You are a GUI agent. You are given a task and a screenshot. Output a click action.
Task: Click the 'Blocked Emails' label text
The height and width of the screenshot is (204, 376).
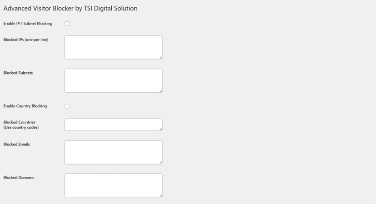(x=17, y=144)
